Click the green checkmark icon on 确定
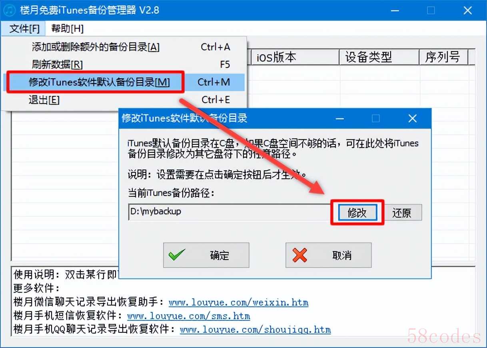Viewport: 487px width, 348px height. point(177,255)
